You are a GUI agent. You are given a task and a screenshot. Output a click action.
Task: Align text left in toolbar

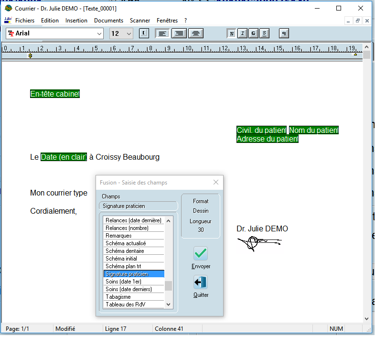coord(163,33)
